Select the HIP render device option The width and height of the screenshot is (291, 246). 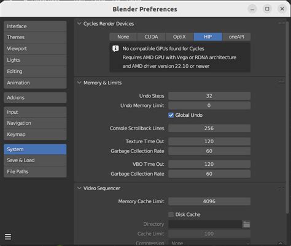(x=208, y=37)
